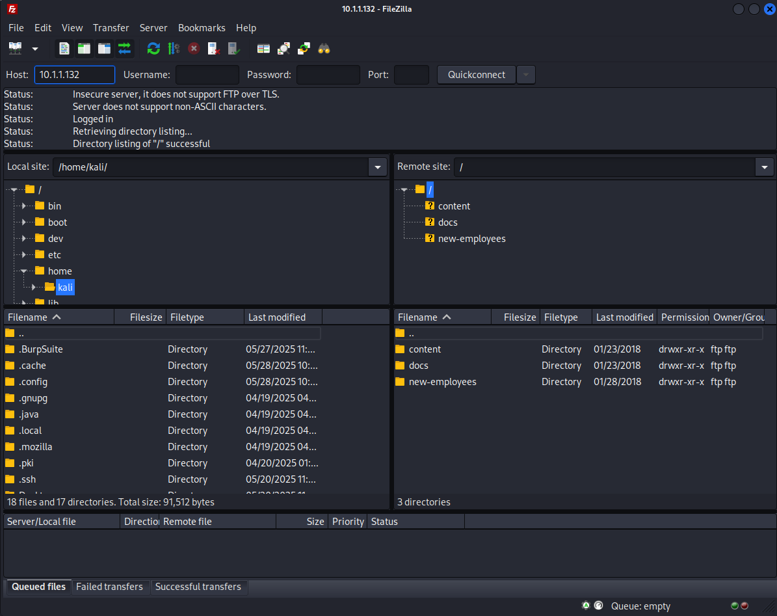Switch to Queued files tab
777x616 pixels.
point(38,587)
